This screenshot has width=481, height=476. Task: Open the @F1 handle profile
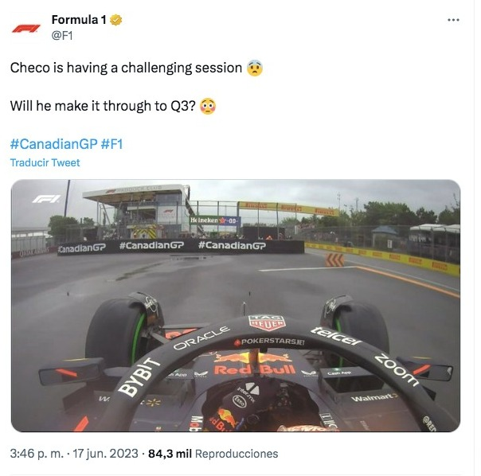pyautogui.click(x=62, y=36)
